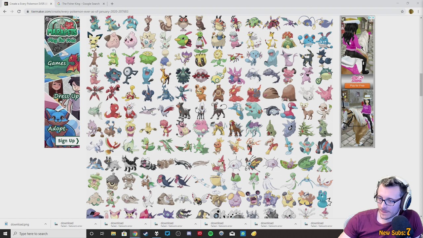Click the Unown image

point(130,75)
